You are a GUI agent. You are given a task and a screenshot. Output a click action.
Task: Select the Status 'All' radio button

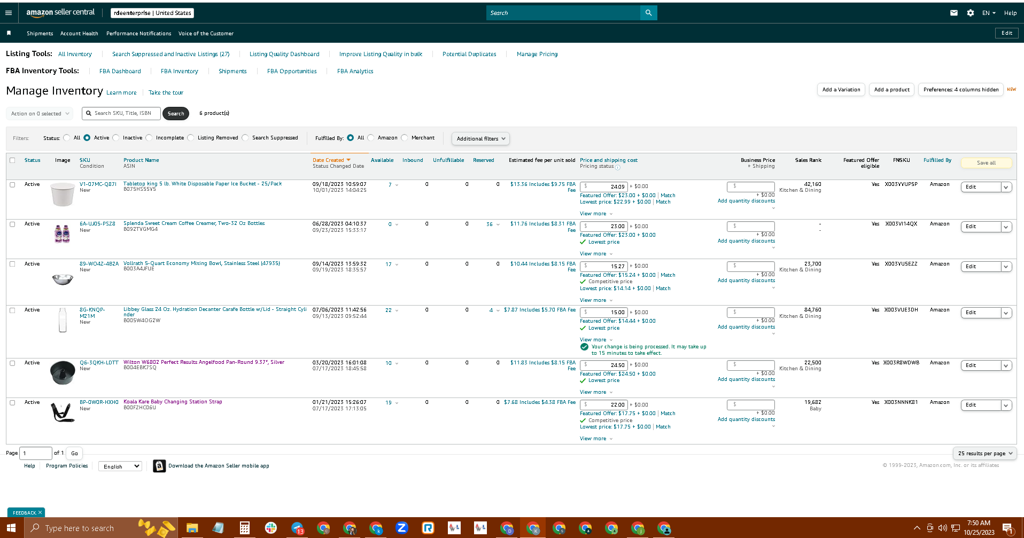tap(66, 138)
